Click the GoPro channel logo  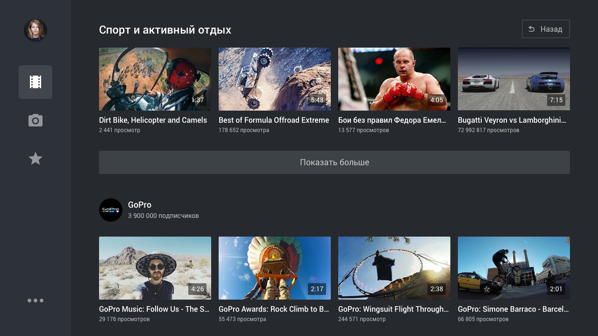point(111,210)
